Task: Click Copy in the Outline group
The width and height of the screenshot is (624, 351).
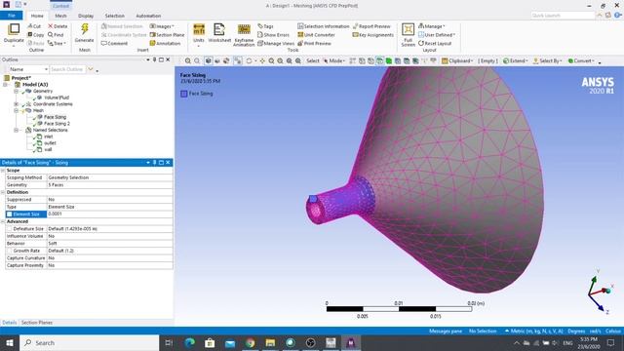Action: (x=36, y=35)
